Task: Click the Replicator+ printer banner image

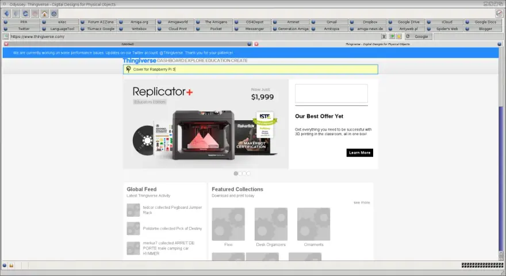Action: 206,124
